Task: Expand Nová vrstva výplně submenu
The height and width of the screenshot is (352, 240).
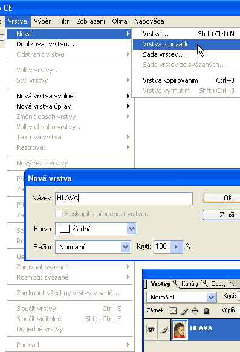Action: tap(69, 96)
